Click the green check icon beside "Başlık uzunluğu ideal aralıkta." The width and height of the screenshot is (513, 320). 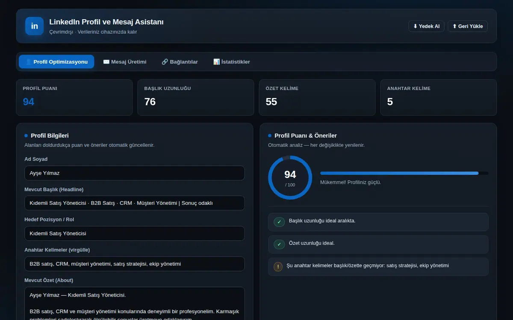click(279, 222)
